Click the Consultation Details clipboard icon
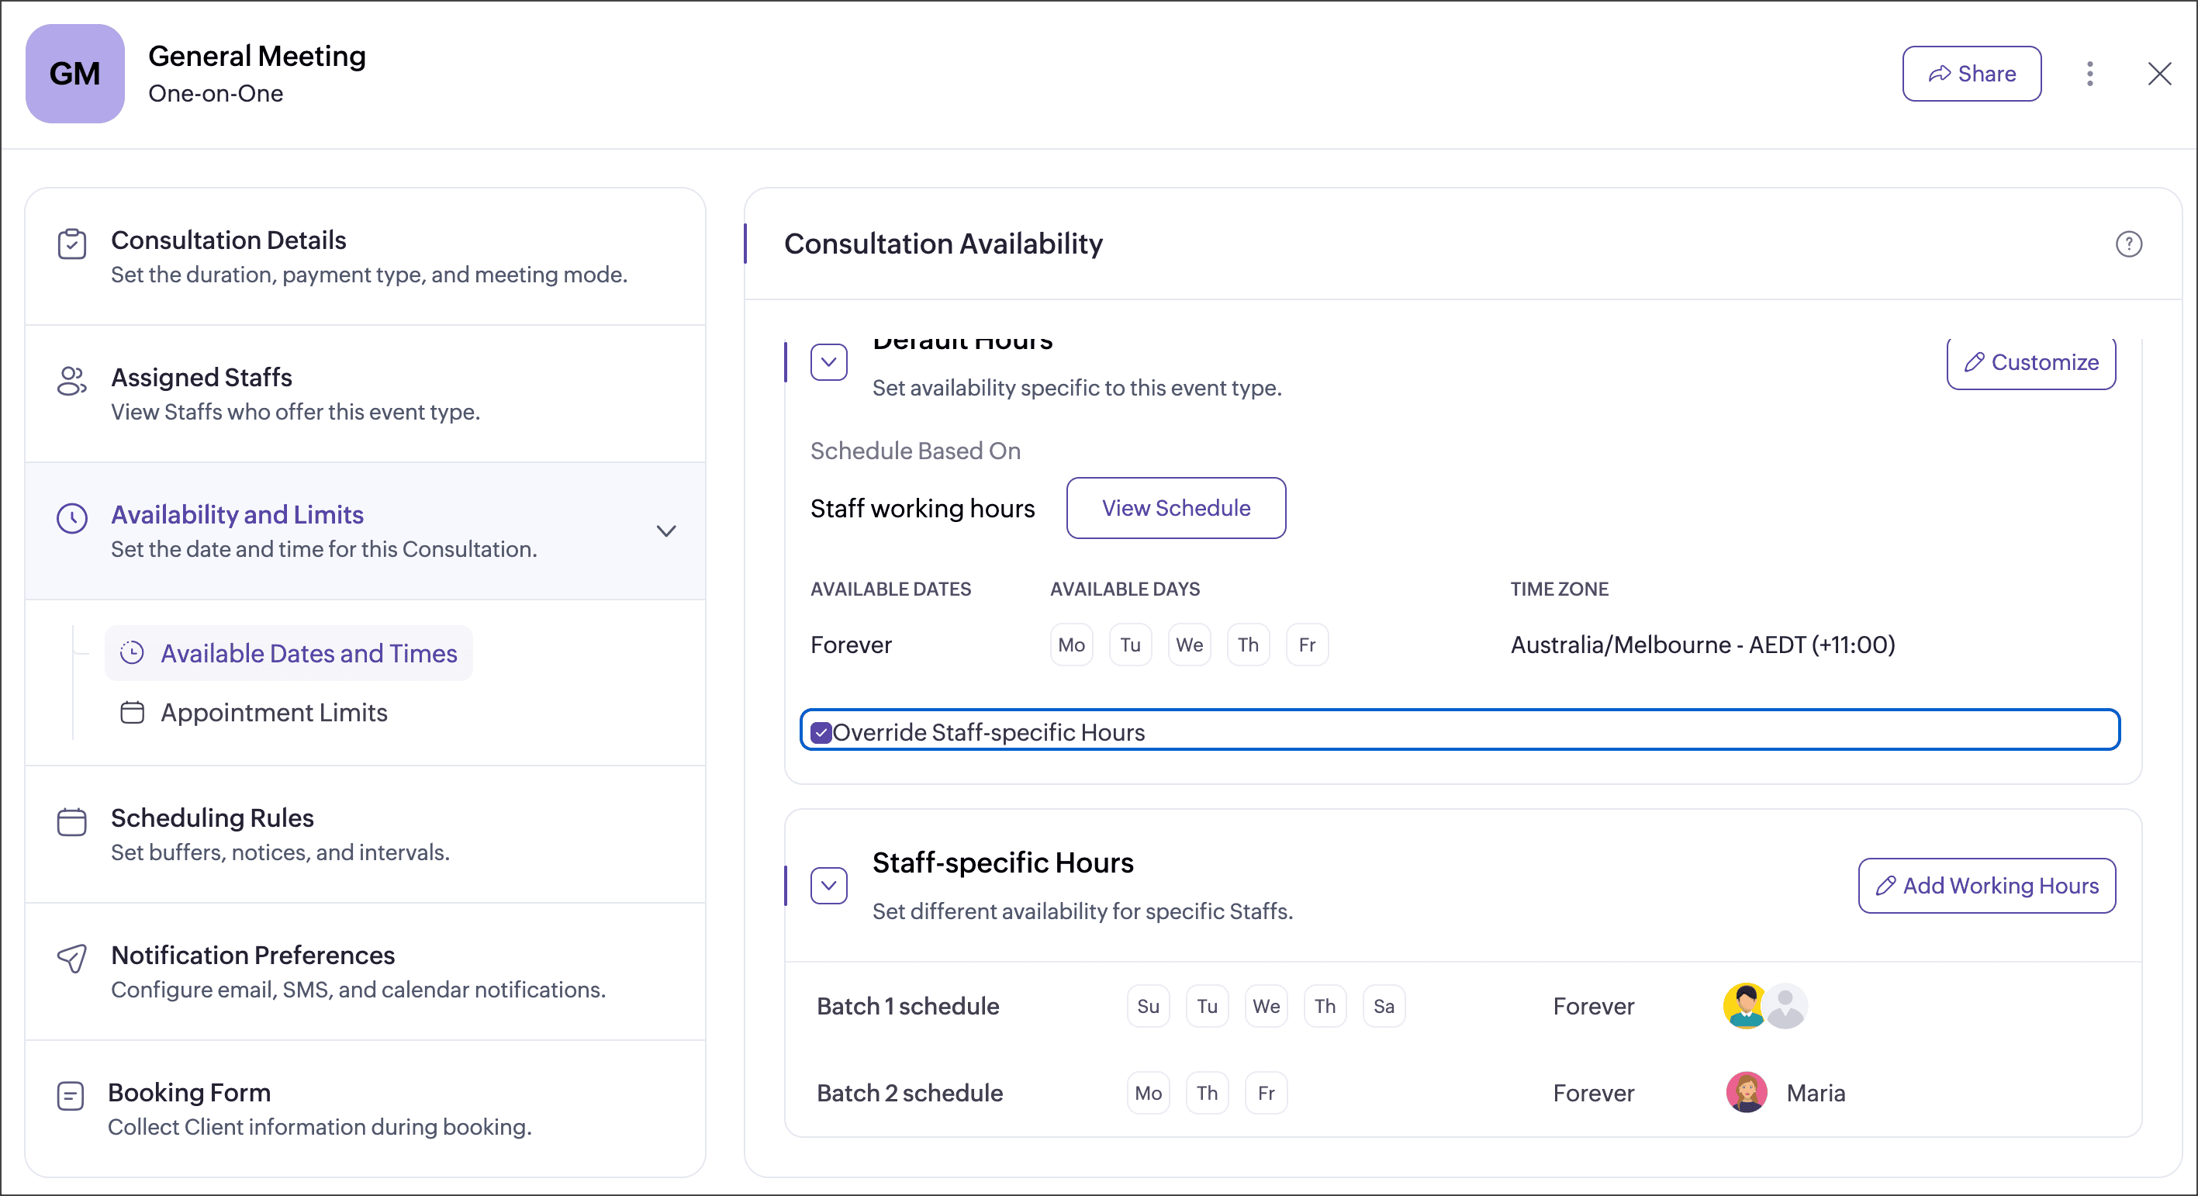The width and height of the screenshot is (2198, 1196). point(71,244)
